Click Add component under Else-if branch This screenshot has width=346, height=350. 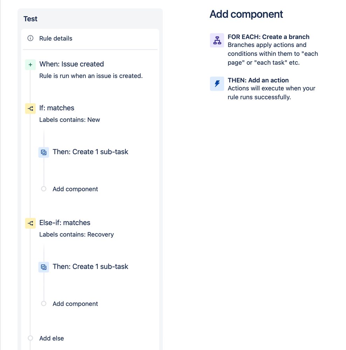click(x=75, y=303)
